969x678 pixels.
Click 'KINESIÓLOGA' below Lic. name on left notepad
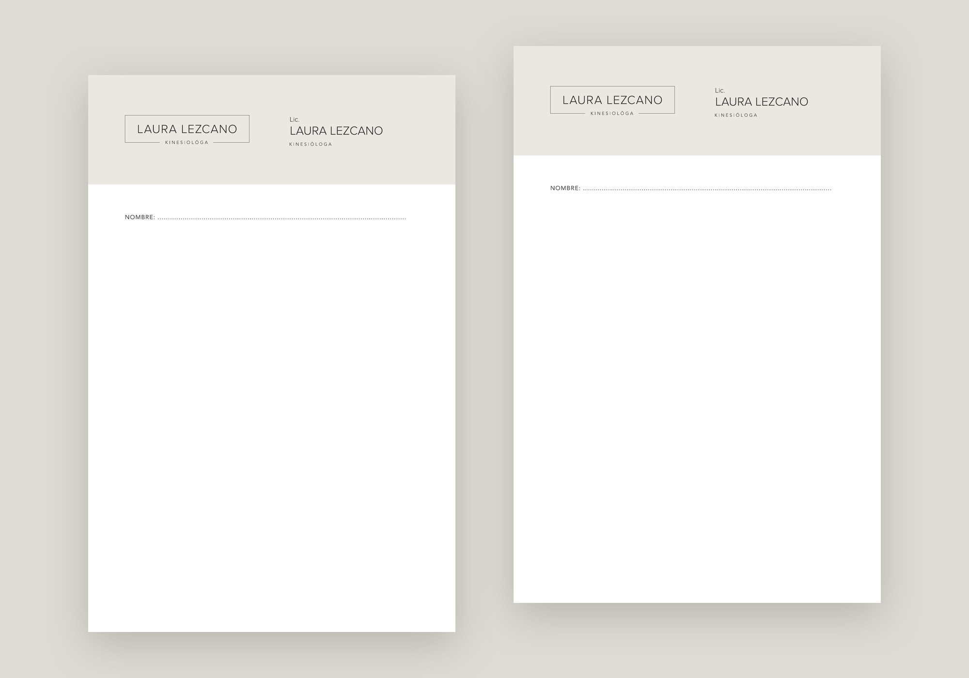[x=311, y=144]
